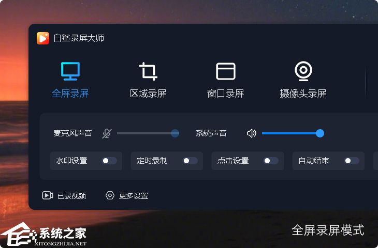Switch to 全屏录屏 mode label
This screenshot has height=248, width=378.
pos(70,94)
